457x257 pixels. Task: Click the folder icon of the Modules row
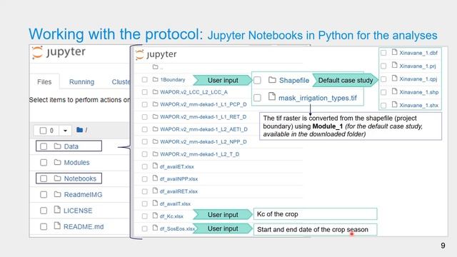(x=57, y=162)
